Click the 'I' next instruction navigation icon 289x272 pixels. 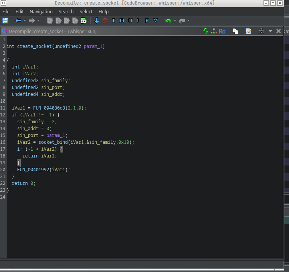click(113, 21)
